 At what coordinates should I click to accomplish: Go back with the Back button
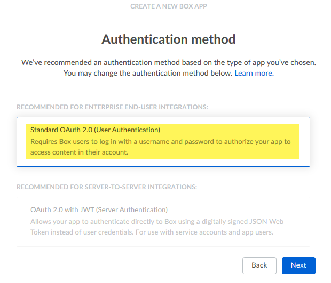tap(259, 265)
